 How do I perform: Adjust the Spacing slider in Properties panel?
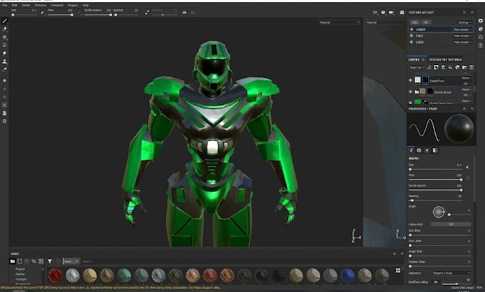pos(435,201)
